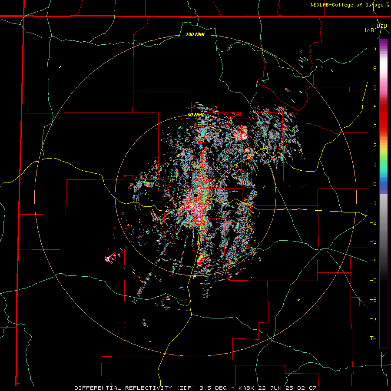This screenshot has height=391, width=391.
Task: Click the black radar site dot at center
Action: 195,195
